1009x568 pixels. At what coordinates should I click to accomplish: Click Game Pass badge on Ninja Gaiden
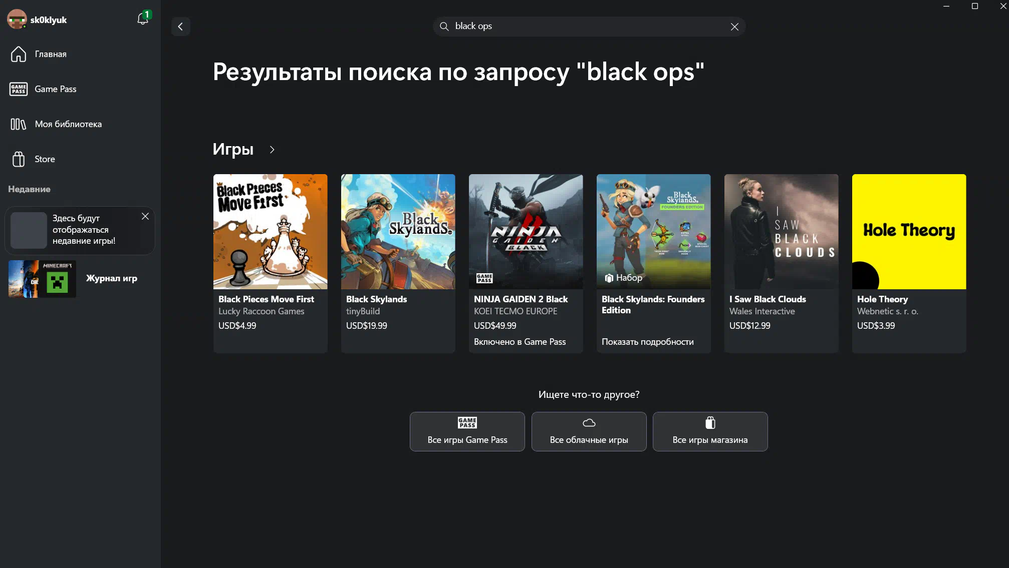pos(484,278)
